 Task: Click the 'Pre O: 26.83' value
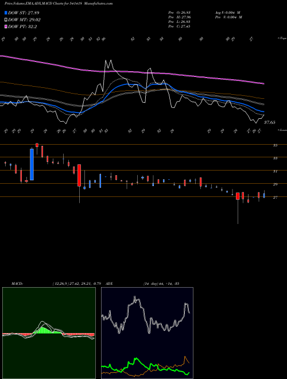coord(179,13)
